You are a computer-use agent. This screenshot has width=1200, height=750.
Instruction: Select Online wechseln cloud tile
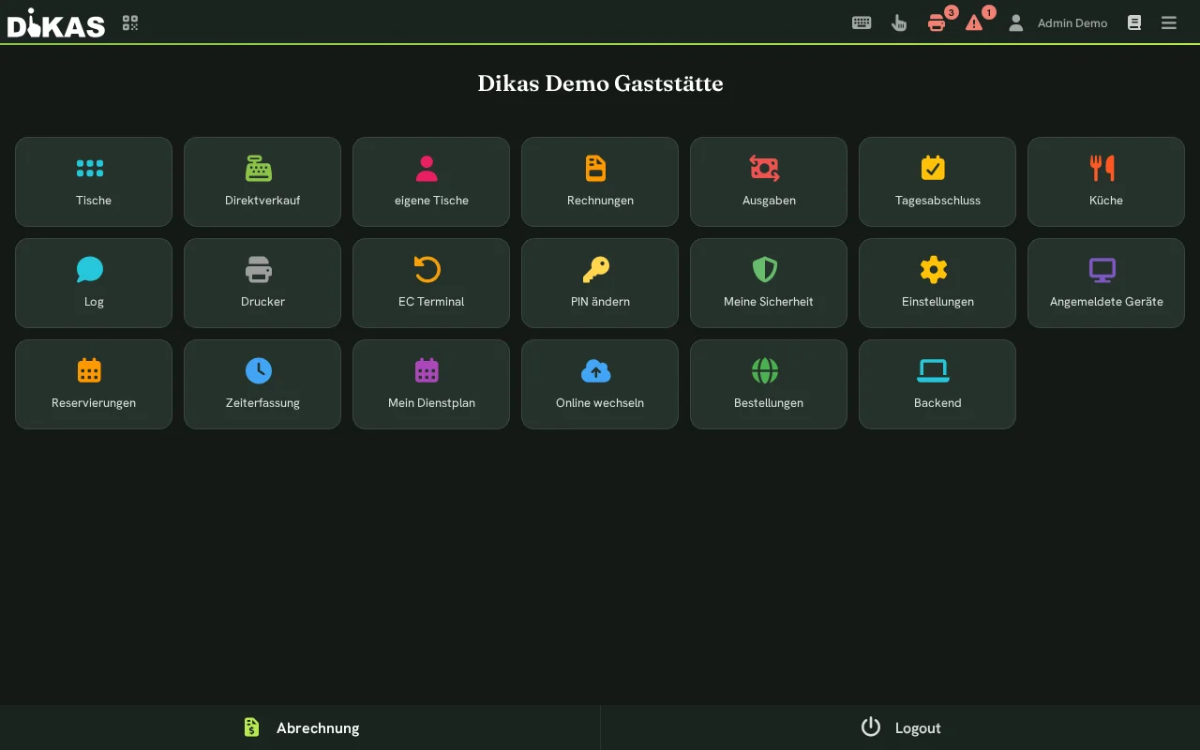[600, 384]
